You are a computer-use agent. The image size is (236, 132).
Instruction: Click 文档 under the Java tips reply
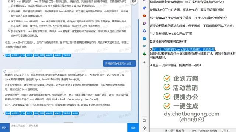click(23, 55)
